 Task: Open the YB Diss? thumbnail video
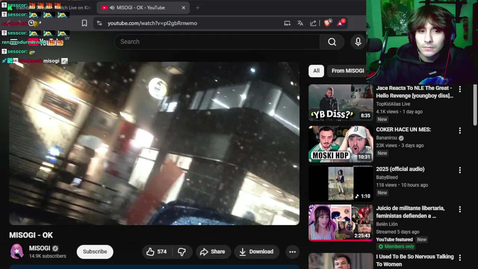click(341, 102)
